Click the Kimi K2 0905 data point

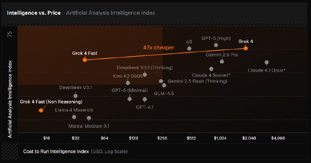pyautogui.click(x=128, y=83)
